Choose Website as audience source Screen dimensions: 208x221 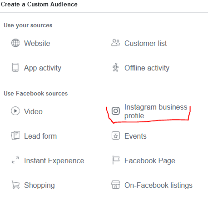[x=37, y=43]
